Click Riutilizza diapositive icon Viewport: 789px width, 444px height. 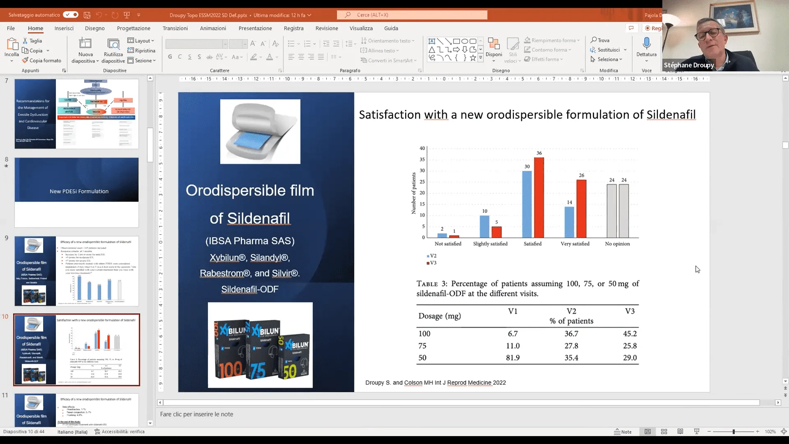point(113,44)
